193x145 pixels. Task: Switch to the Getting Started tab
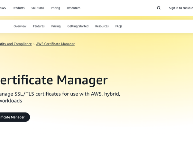click(x=78, y=26)
